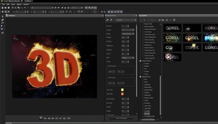Adjust the Brightness stepper arrows
Viewport: 218px width, 124px height.
pos(128,46)
